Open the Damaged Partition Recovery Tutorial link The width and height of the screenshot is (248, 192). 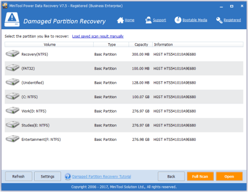coord(102,177)
